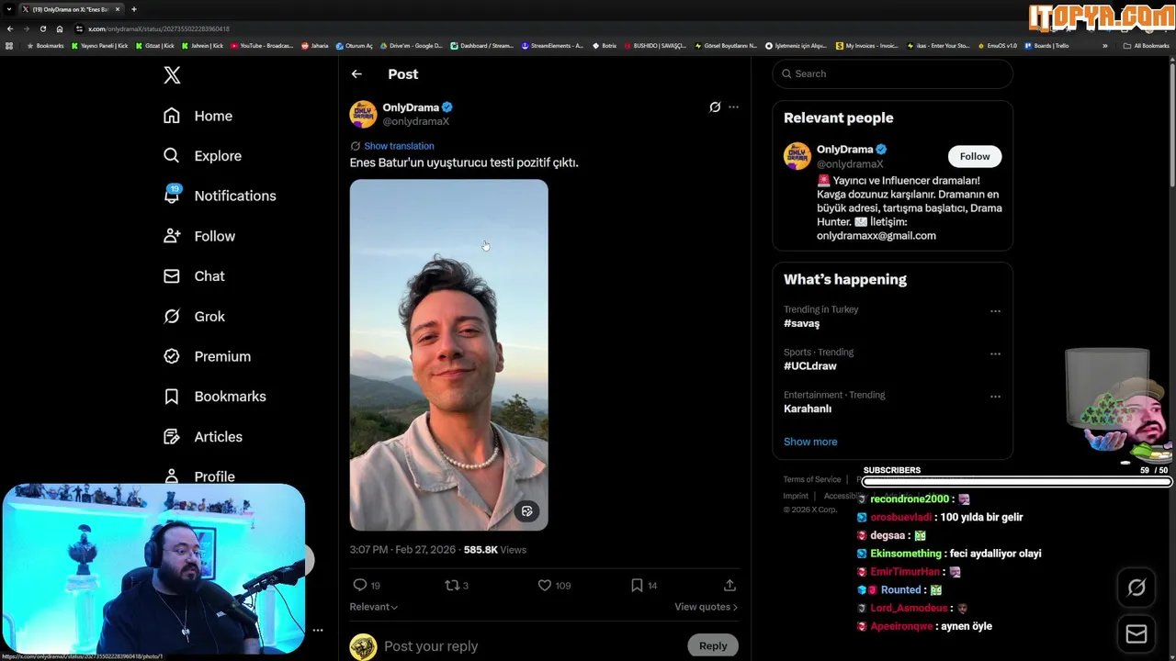Open All Bookmarks folder
The width and height of the screenshot is (1176, 661).
(x=1146, y=46)
